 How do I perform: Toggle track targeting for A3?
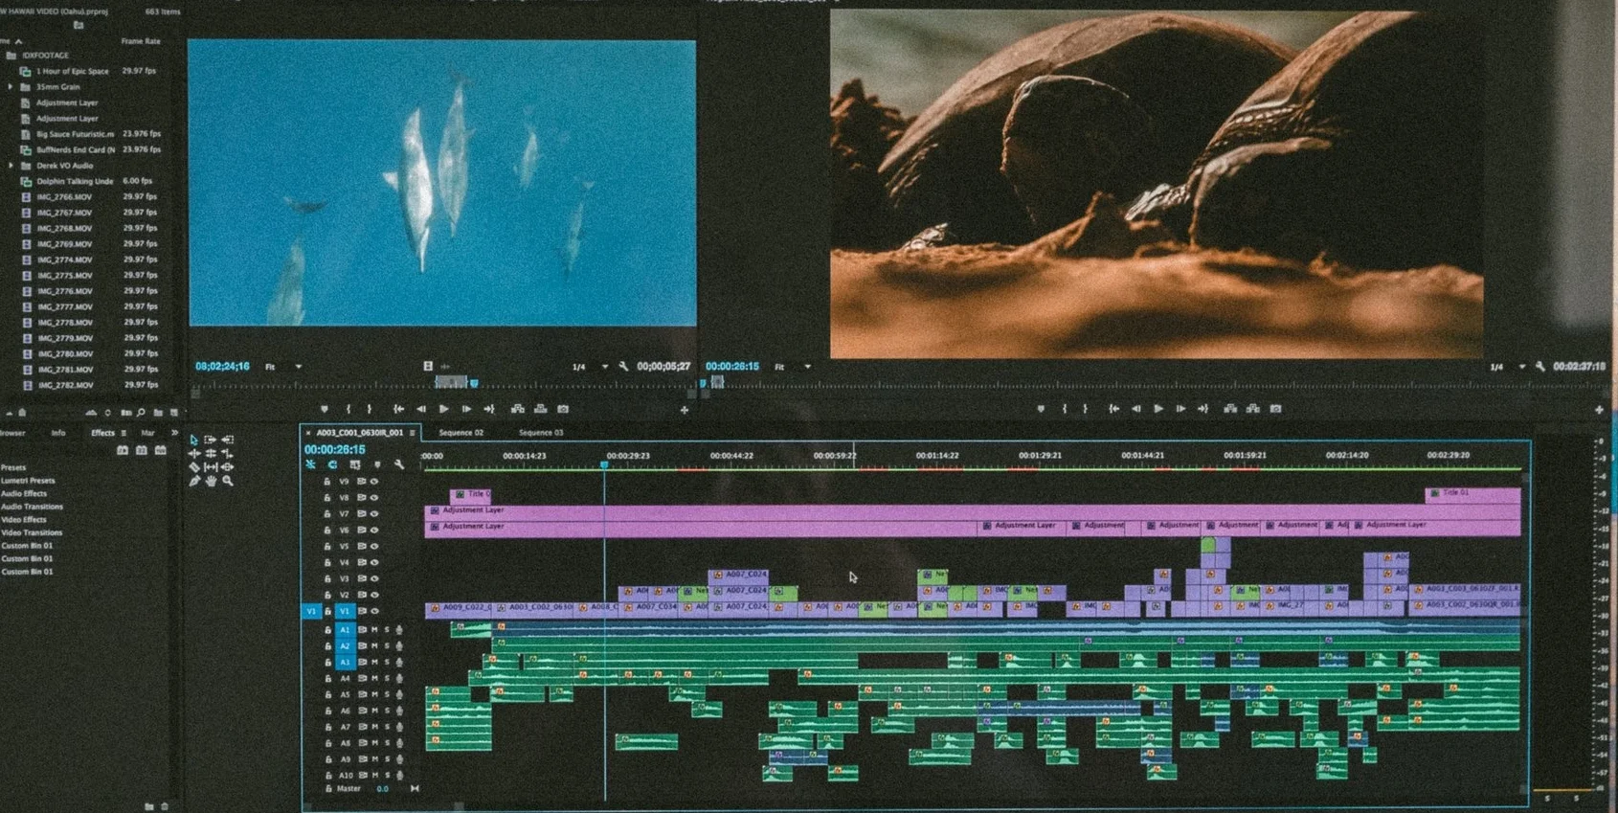(x=345, y=663)
